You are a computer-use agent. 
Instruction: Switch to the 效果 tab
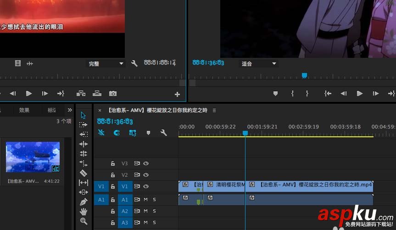24,110
